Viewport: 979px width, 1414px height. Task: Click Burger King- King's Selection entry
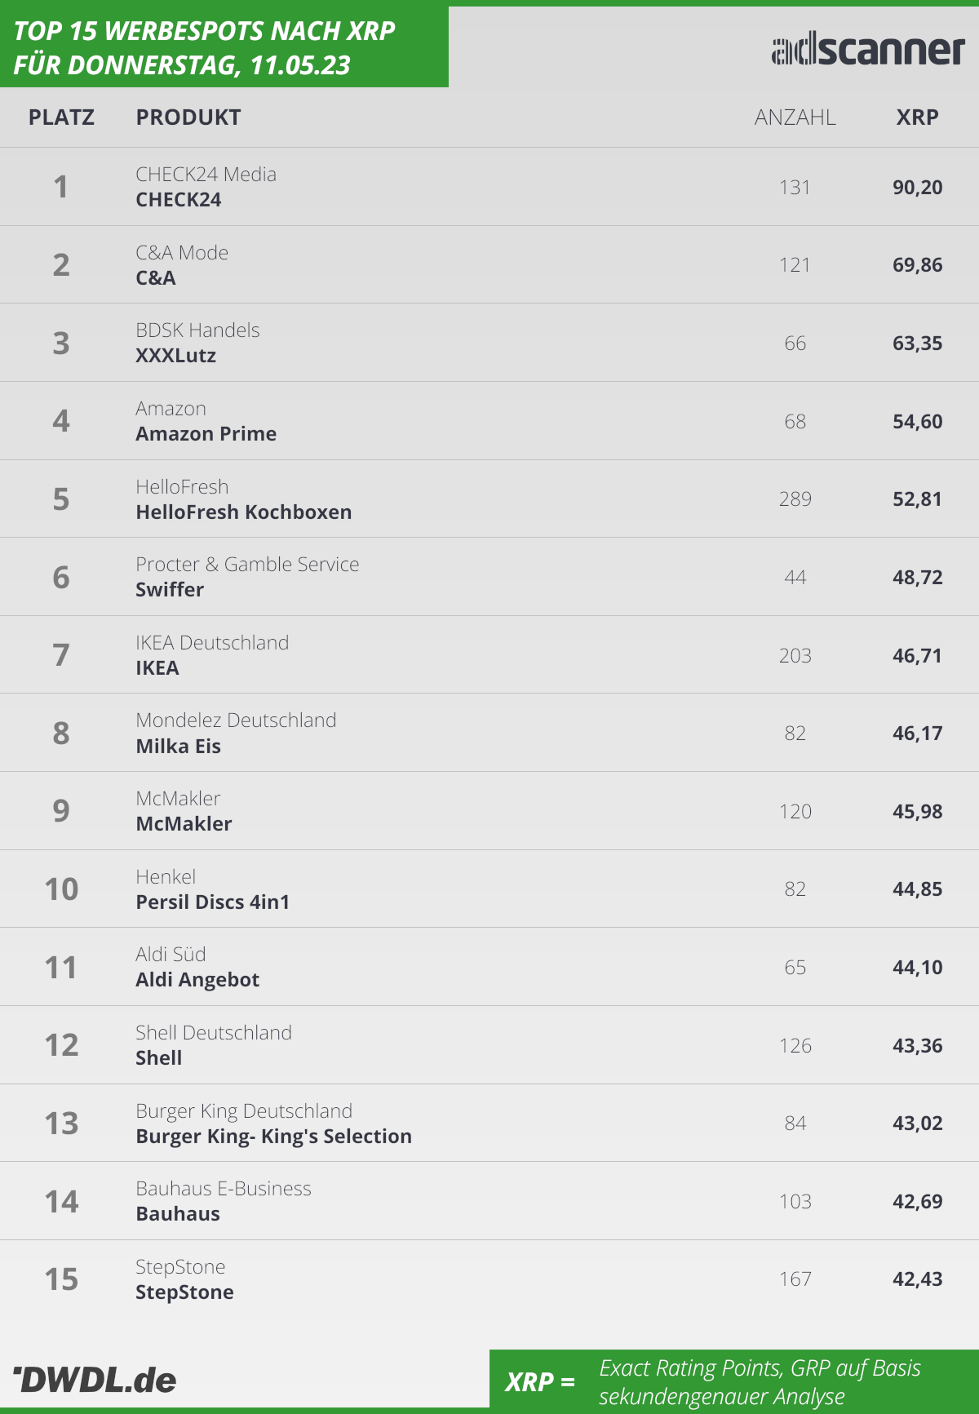[273, 1137]
